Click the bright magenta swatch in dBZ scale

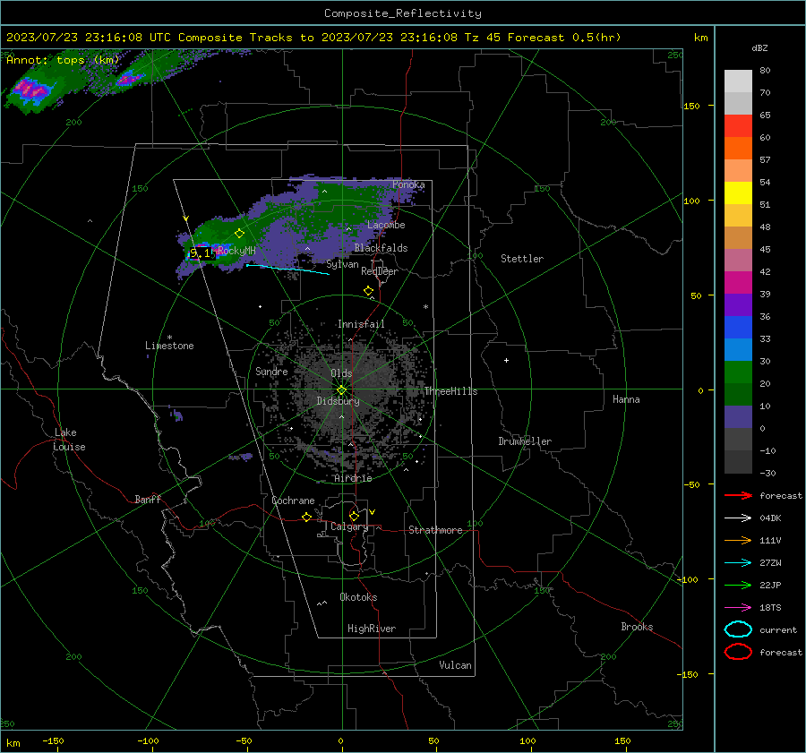[738, 283]
